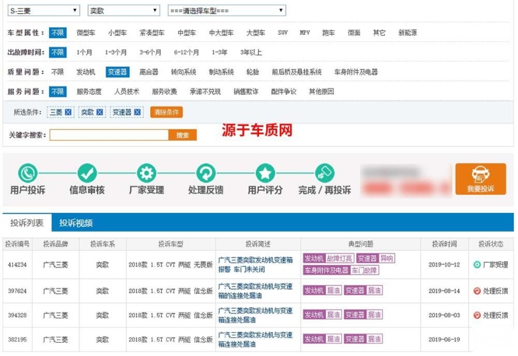Filter by 前后桥及悬挂系统 issue

[296, 72]
